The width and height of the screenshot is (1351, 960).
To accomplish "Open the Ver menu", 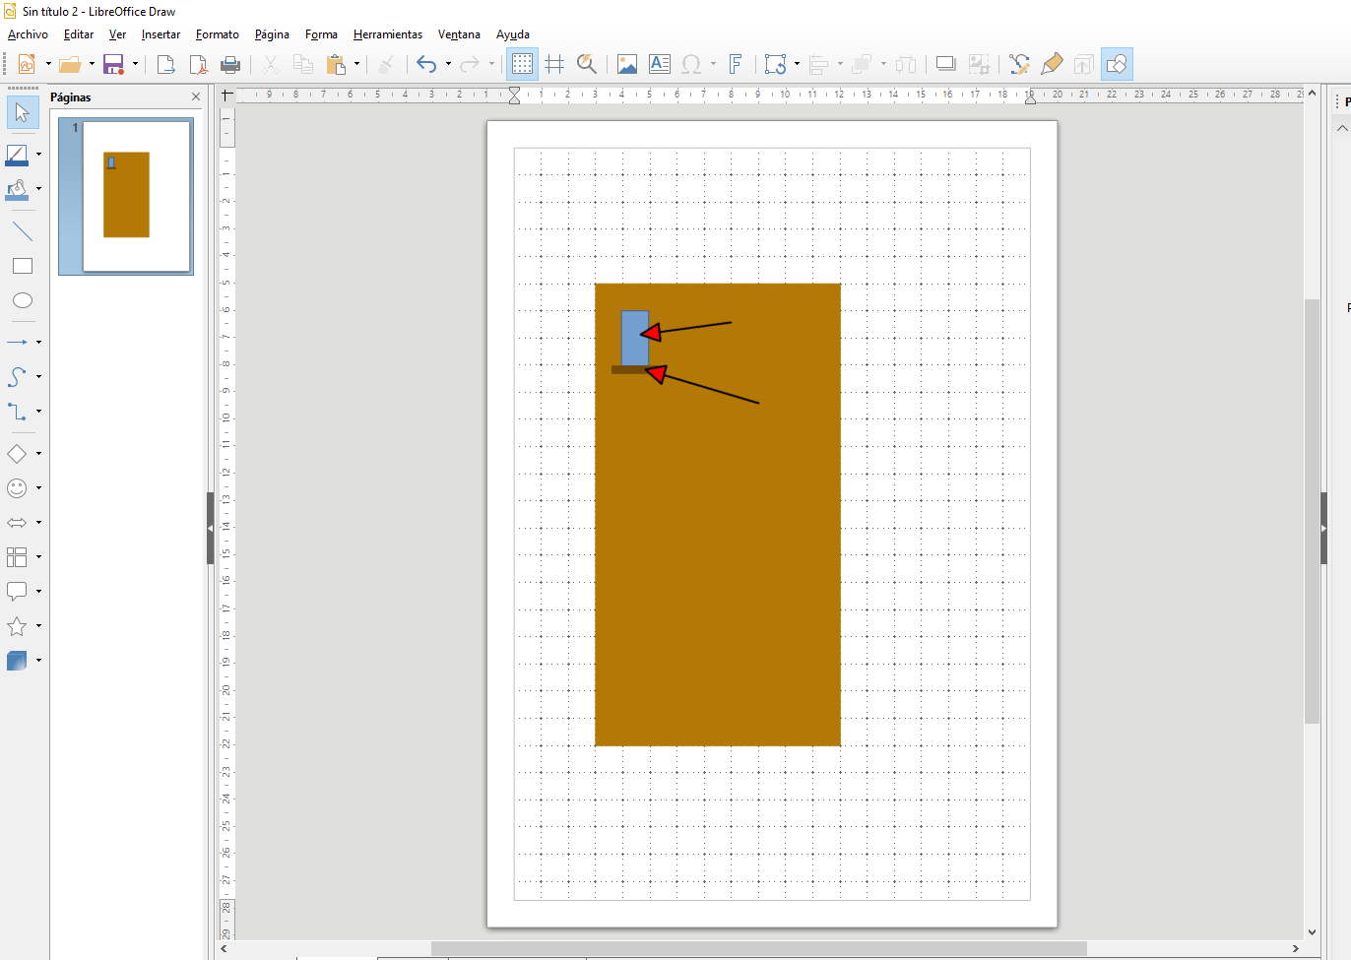I will coord(117,34).
